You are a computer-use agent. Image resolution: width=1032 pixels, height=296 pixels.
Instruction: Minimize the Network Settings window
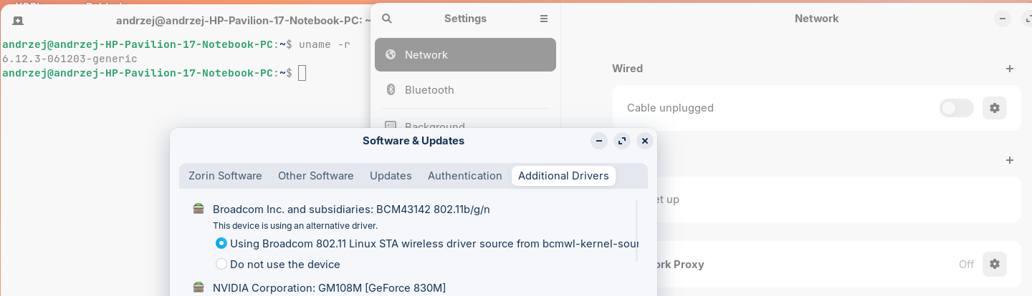tap(1002, 19)
